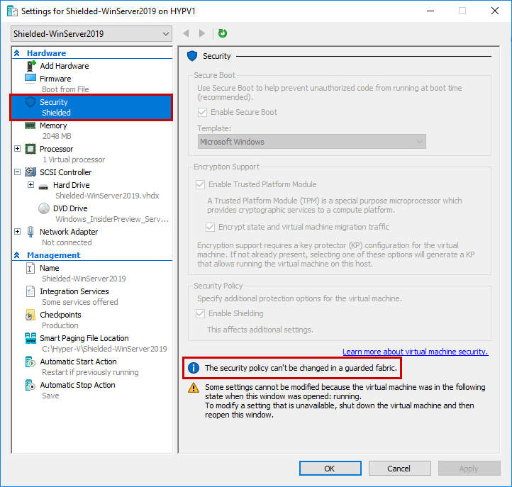Click the back navigation arrow

tap(186, 33)
